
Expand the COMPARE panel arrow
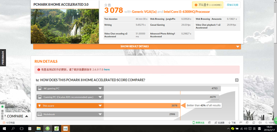[27, 116]
